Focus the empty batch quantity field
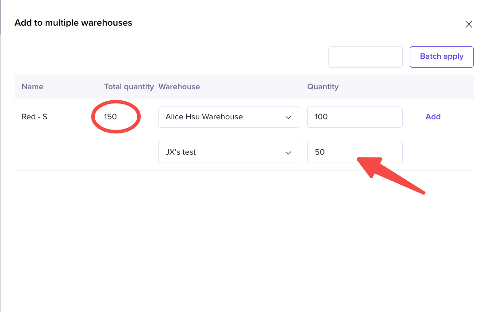 point(365,57)
